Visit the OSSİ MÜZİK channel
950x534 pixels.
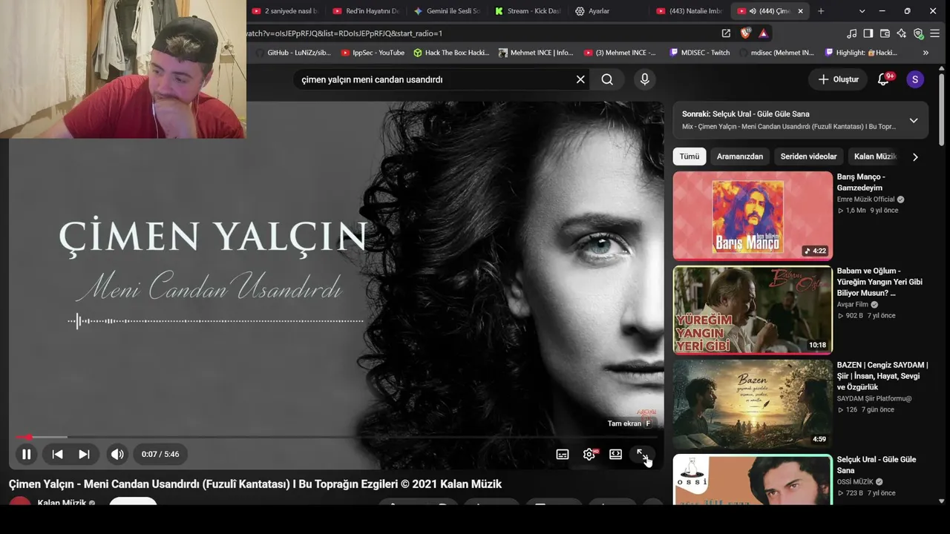pos(855,482)
